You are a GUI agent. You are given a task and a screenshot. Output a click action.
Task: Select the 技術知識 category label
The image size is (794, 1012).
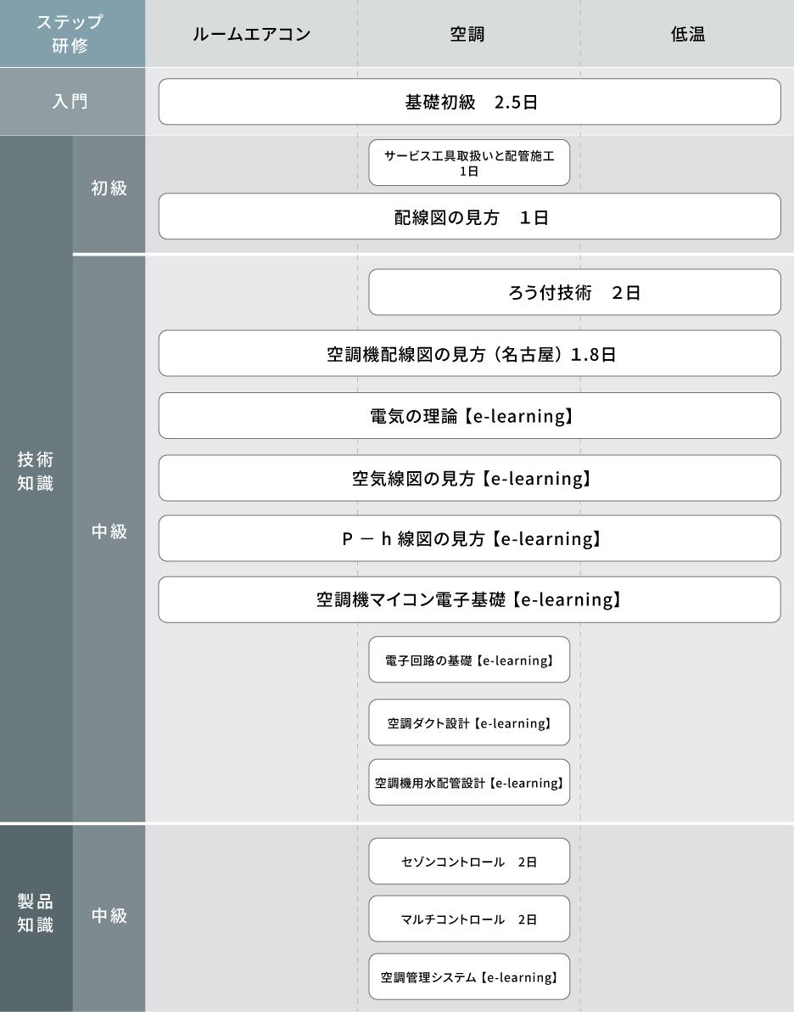coord(36,471)
